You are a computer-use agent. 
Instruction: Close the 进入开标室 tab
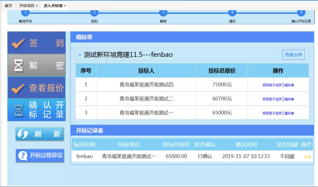coord(65,6)
